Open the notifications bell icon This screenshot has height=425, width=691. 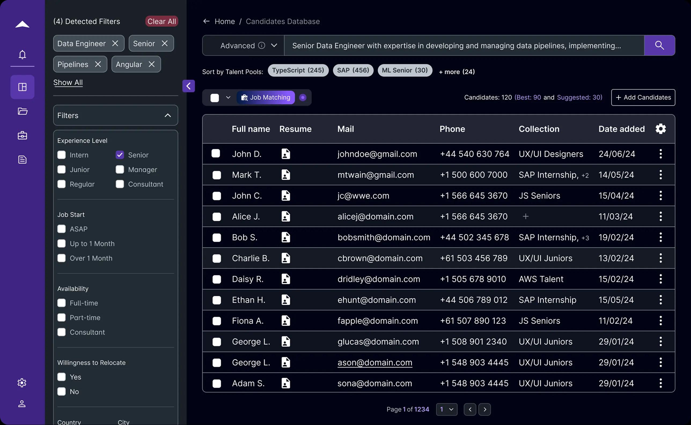tap(23, 54)
